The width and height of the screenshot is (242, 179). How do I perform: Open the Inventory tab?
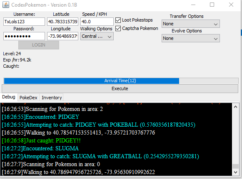(x=52, y=98)
